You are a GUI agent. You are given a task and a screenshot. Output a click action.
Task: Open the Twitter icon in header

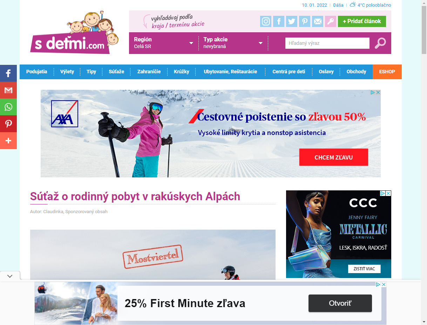[x=292, y=21]
